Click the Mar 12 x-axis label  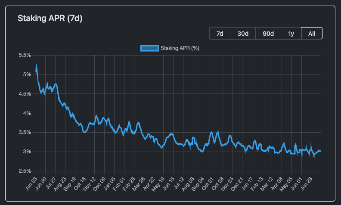click(x=267, y=184)
